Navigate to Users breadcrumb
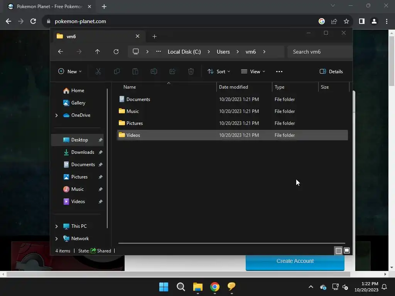Image resolution: width=395 pixels, height=296 pixels. (x=223, y=52)
